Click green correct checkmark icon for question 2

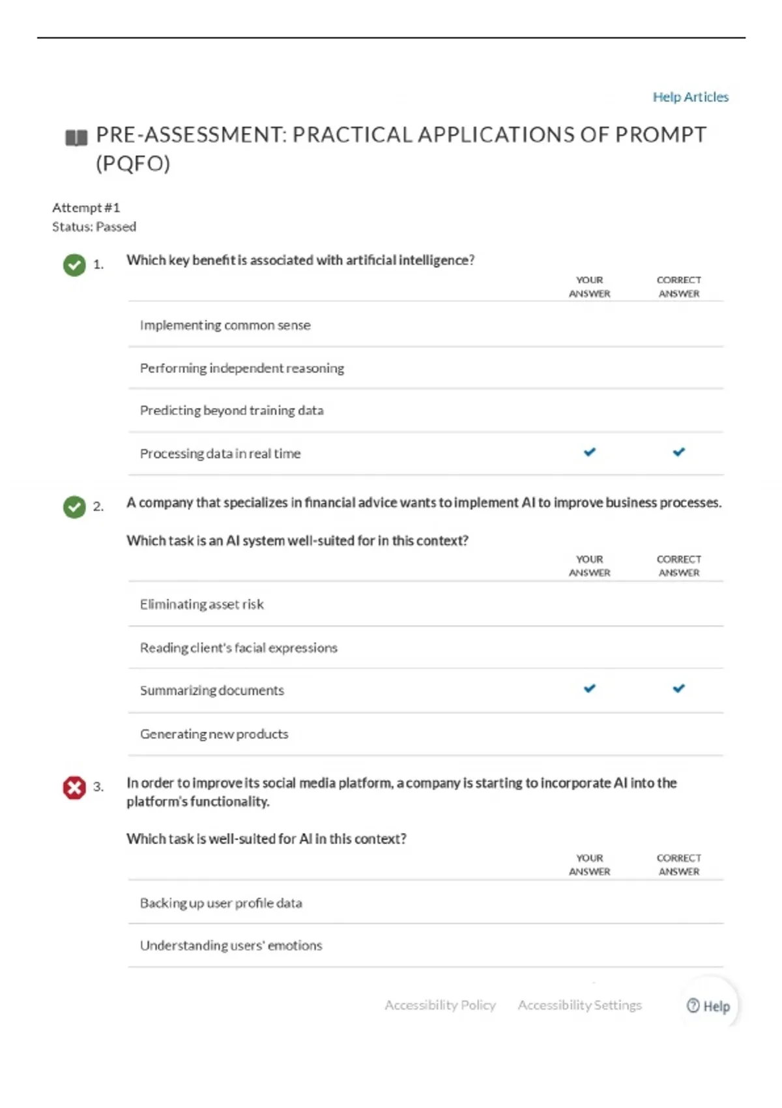click(x=74, y=506)
